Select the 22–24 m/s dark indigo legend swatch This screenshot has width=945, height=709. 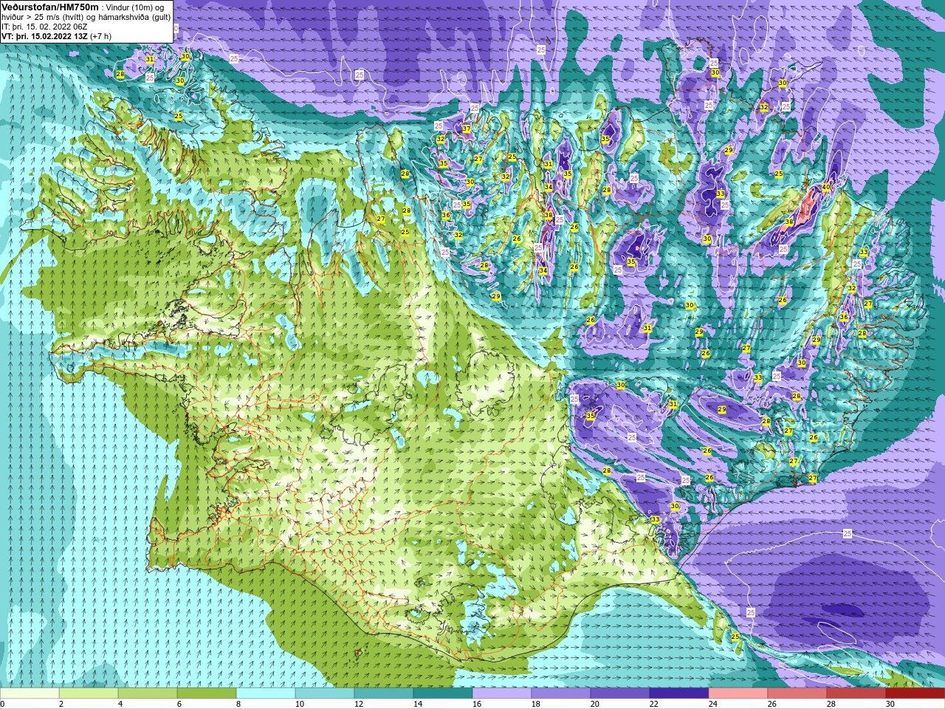(x=679, y=693)
